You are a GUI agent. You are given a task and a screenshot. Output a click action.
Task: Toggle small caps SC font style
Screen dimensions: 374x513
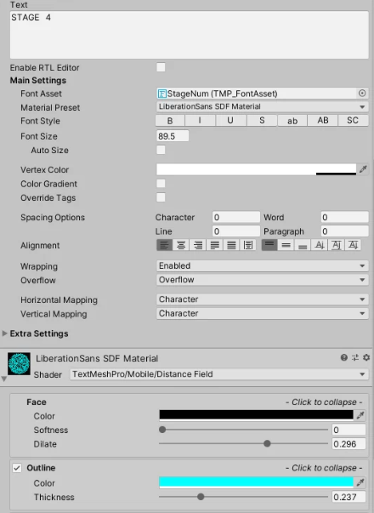coord(353,121)
